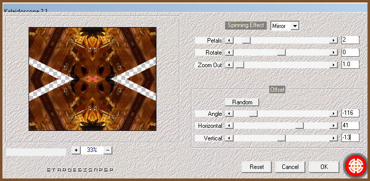Click the Random offset button
This screenshot has width=370, height=181.
[242, 102]
